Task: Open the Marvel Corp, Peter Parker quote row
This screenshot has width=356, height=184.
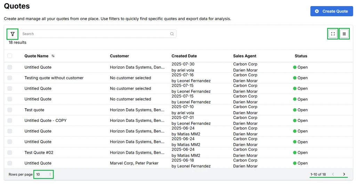Action: coord(134,163)
